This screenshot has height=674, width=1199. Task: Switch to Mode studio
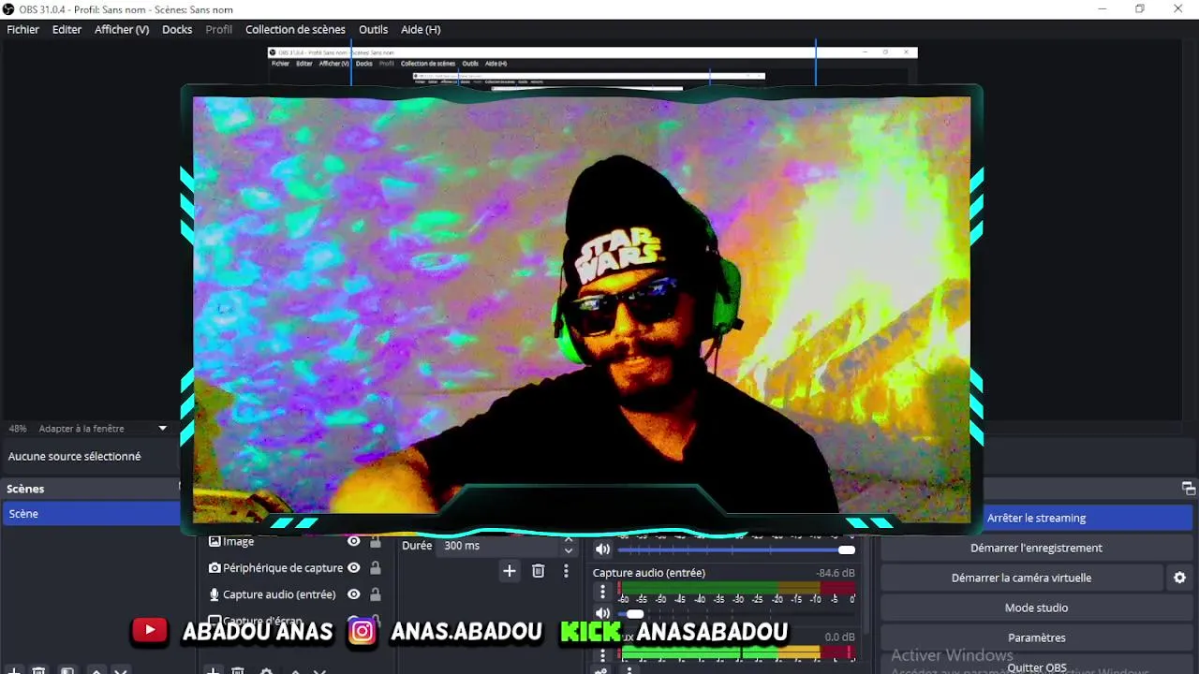(1036, 608)
